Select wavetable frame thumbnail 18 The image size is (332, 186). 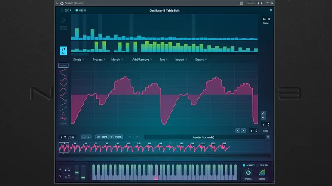[x=75, y=147]
